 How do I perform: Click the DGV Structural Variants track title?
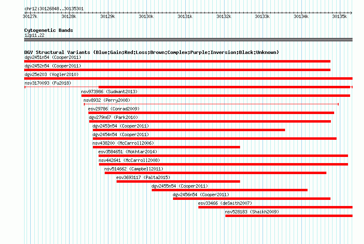click(x=151, y=52)
